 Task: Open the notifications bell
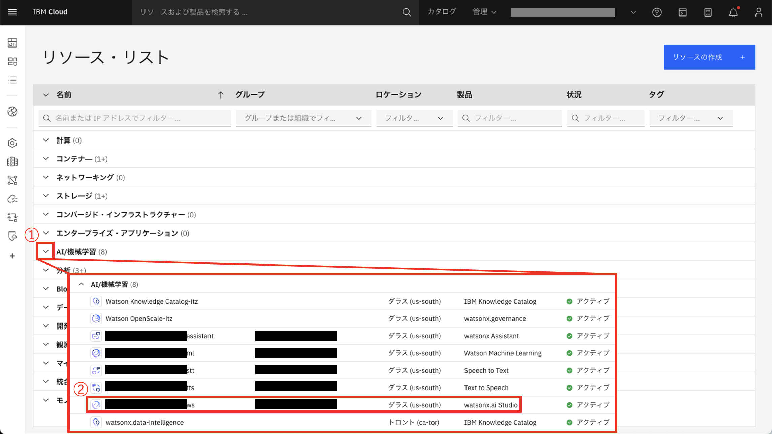tap(733, 12)
